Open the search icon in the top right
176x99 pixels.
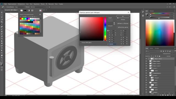tap(167, 7)
